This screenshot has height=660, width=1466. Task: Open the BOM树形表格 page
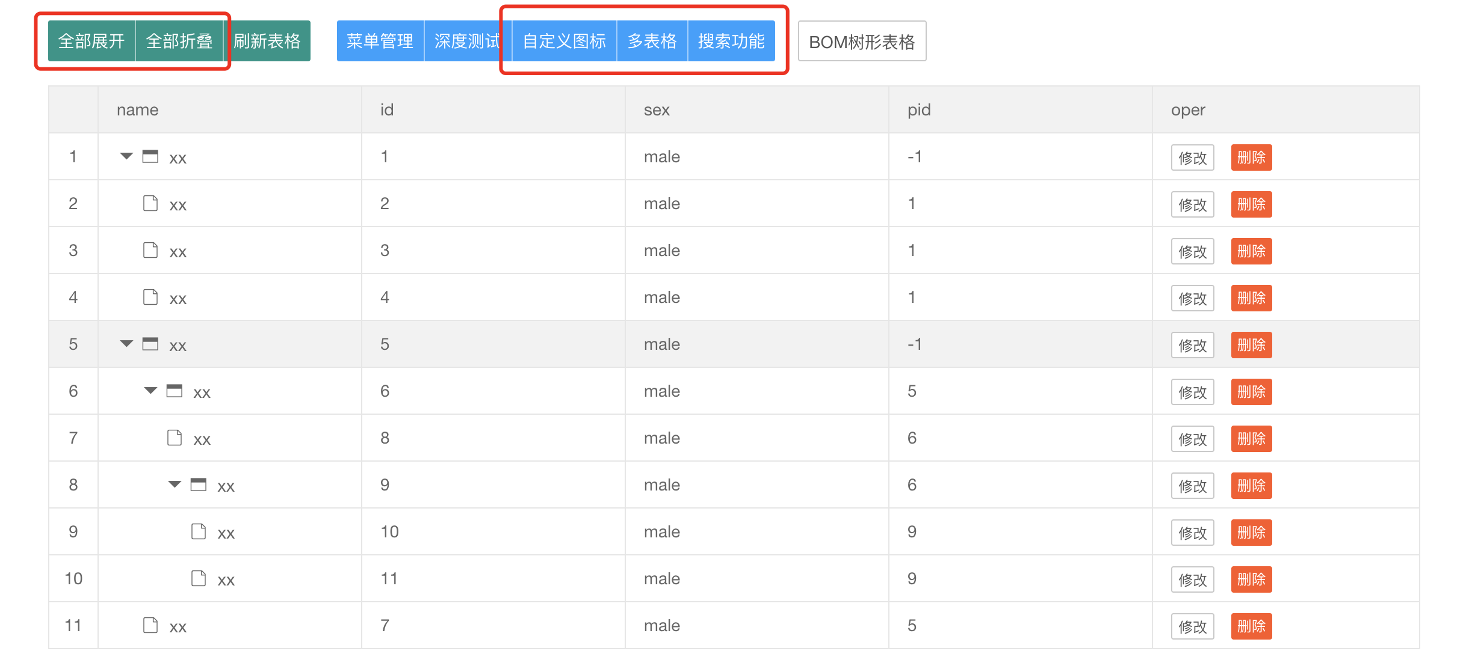tap(862, 41)
